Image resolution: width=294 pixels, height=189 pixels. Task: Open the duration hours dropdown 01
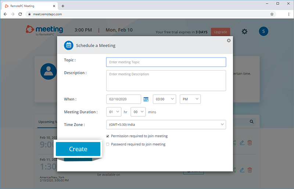[x=114, y=112]
